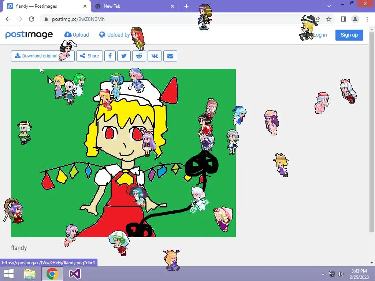Switch to the New Tab tab
375x281 pixels.
pos(135,6)
